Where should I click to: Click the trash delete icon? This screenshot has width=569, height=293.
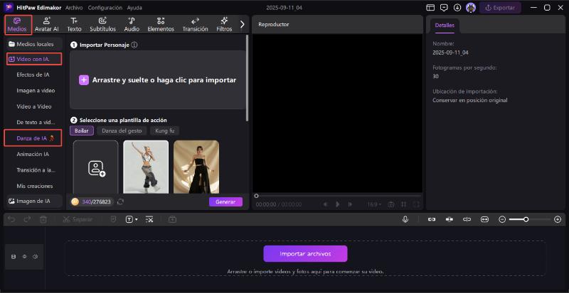43,219
